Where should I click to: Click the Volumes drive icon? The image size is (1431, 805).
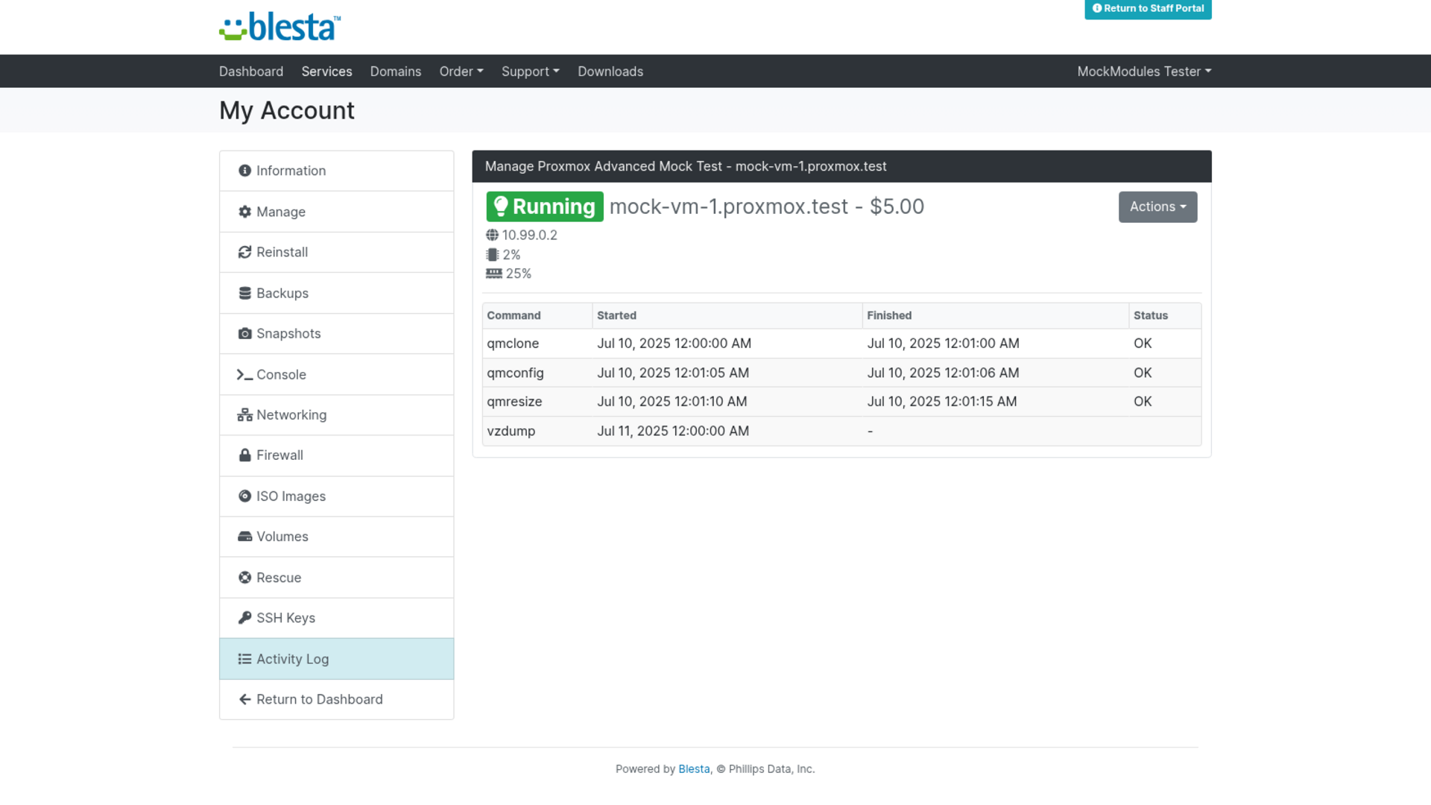pyautogui.click(x=244, y=537)
